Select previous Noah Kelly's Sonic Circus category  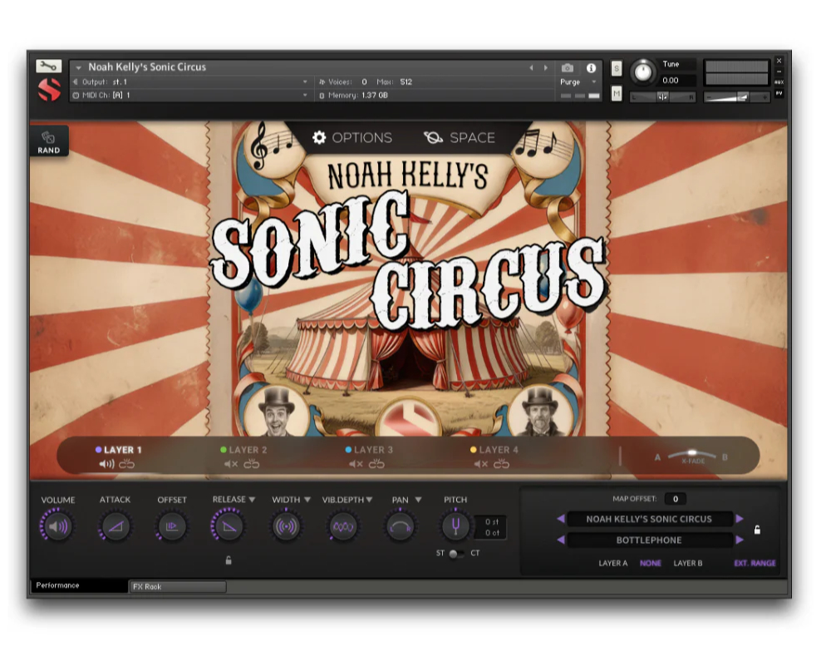coord(561,519)
